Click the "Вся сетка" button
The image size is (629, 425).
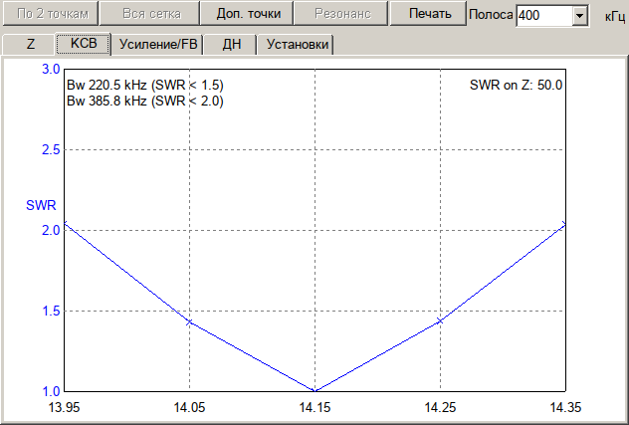[x=150, y=14]
